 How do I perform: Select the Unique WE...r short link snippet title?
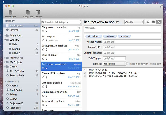point(55,92)
